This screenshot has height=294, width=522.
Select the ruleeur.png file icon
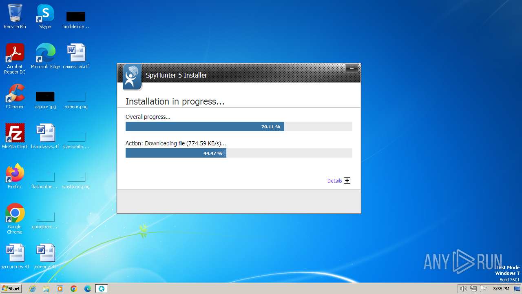[x=76, y=100]
